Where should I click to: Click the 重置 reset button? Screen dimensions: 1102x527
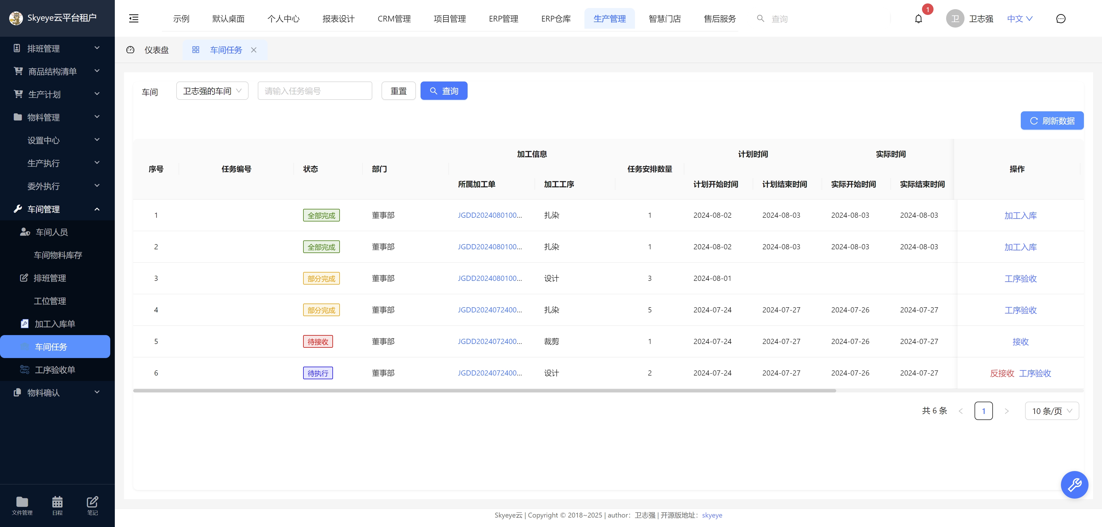point(398,91)
